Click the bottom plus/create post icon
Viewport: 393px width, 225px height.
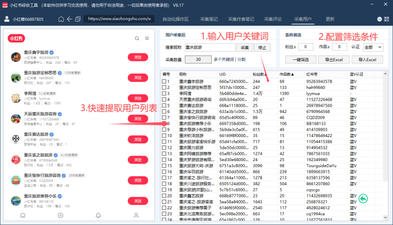click(x=60, y=215)
